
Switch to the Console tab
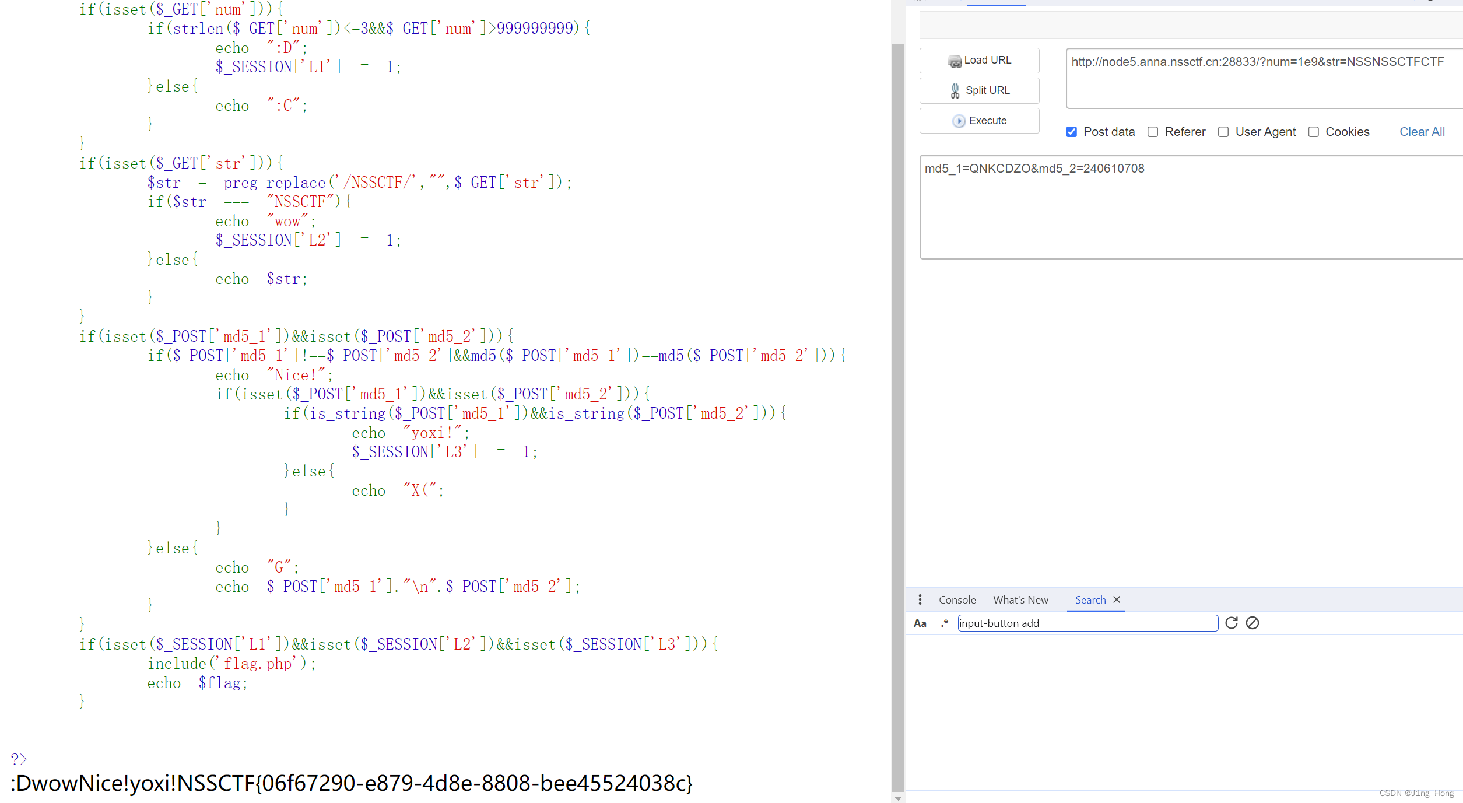click(x=956, y=599)
